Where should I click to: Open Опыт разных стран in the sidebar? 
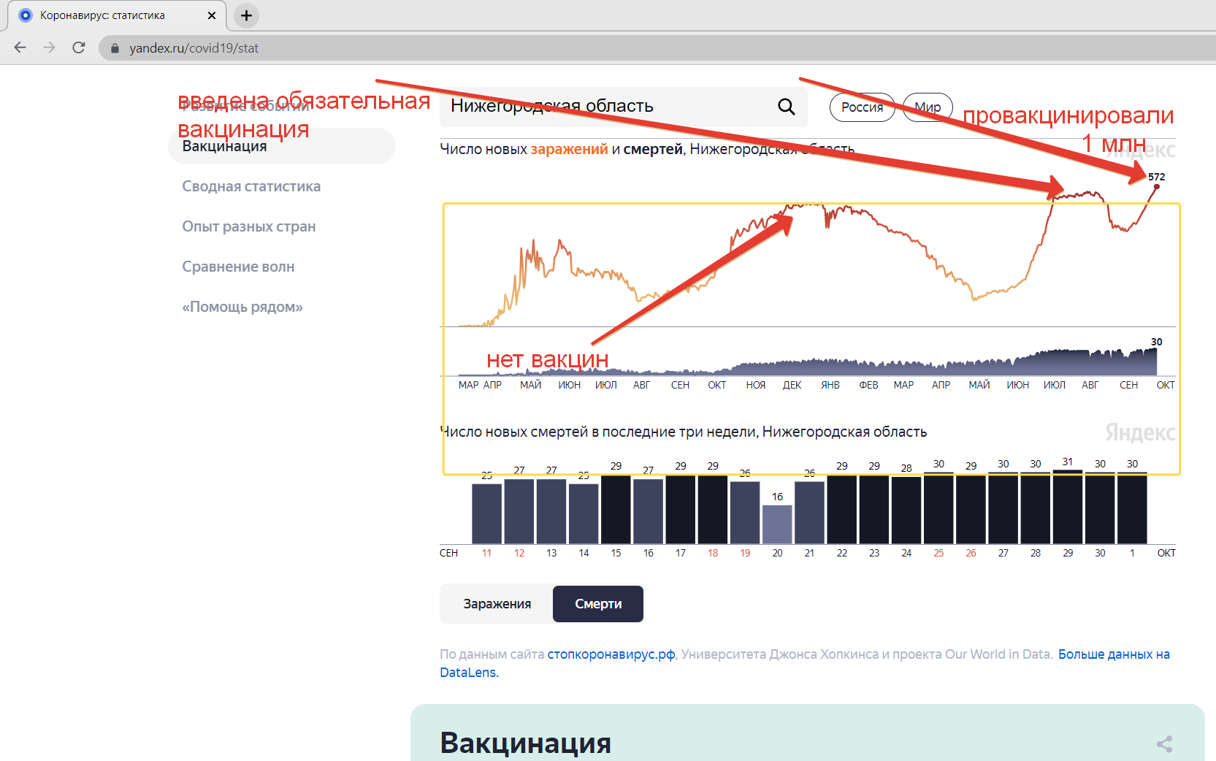(249, 226)
